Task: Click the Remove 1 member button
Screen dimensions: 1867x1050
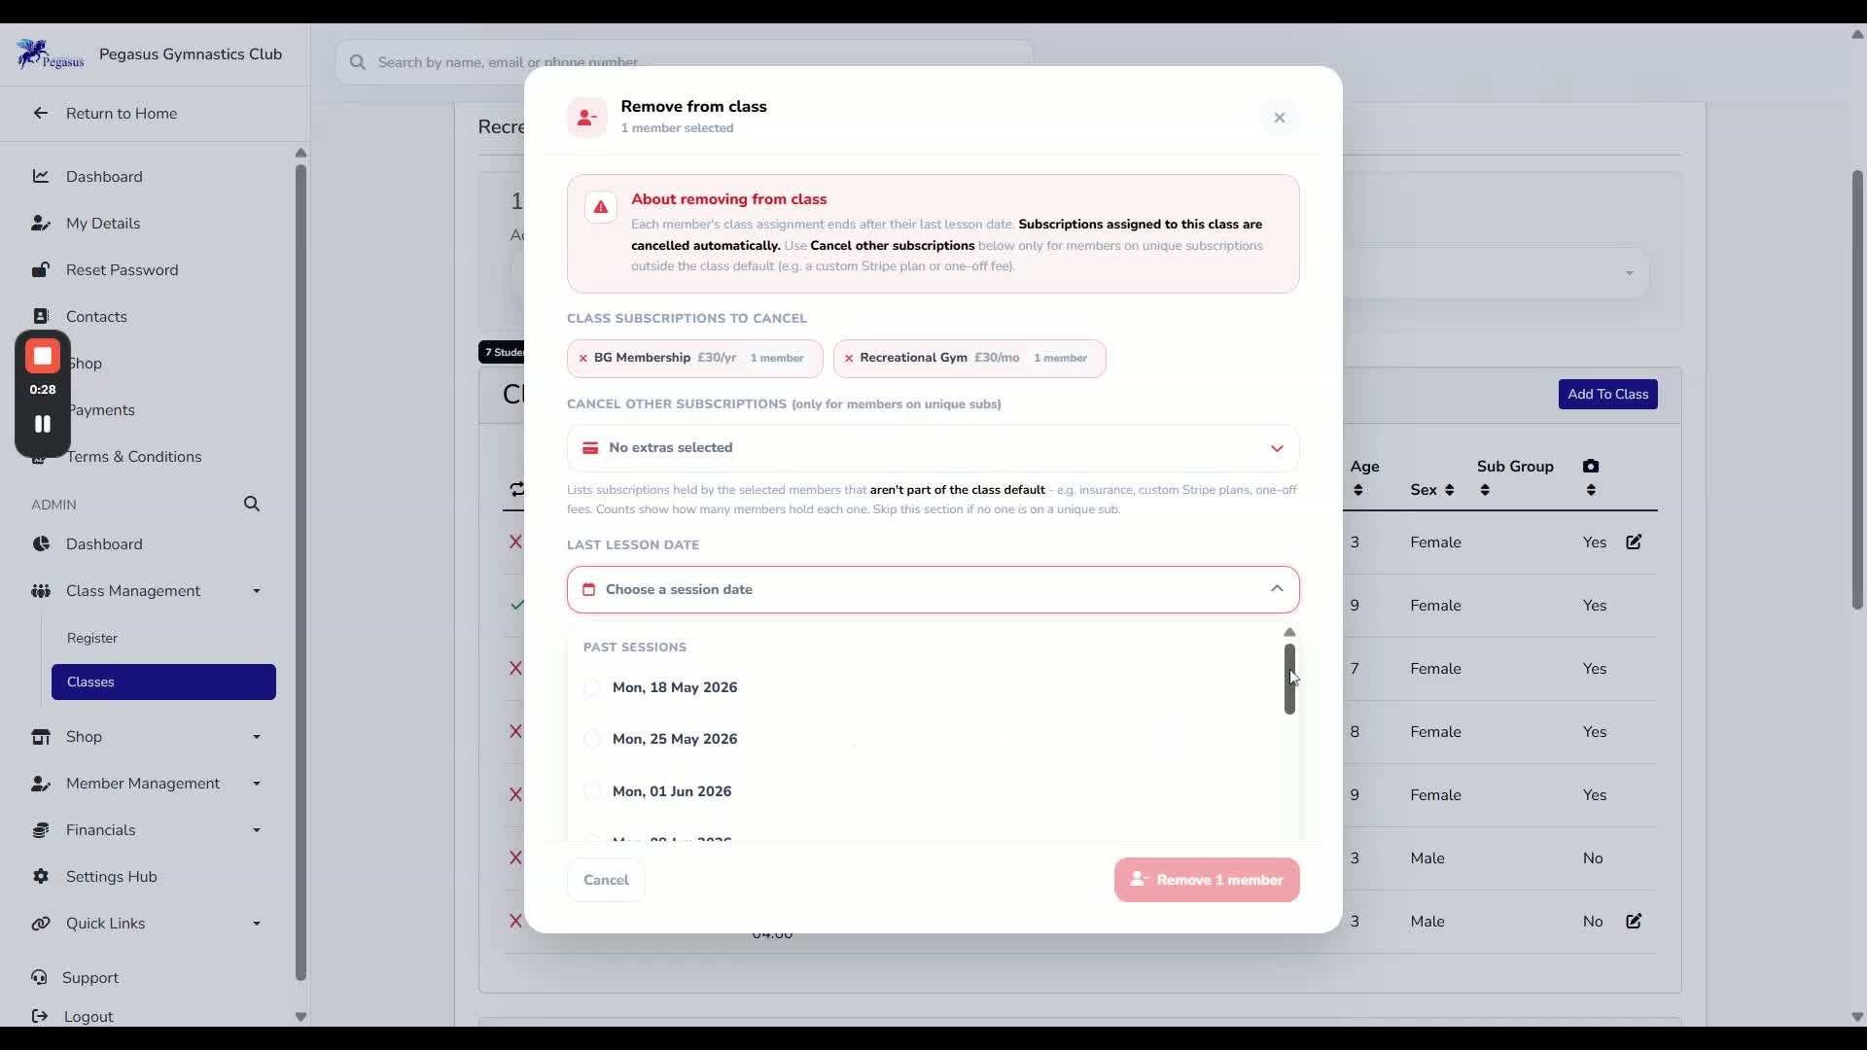Action: (1207, 880)
